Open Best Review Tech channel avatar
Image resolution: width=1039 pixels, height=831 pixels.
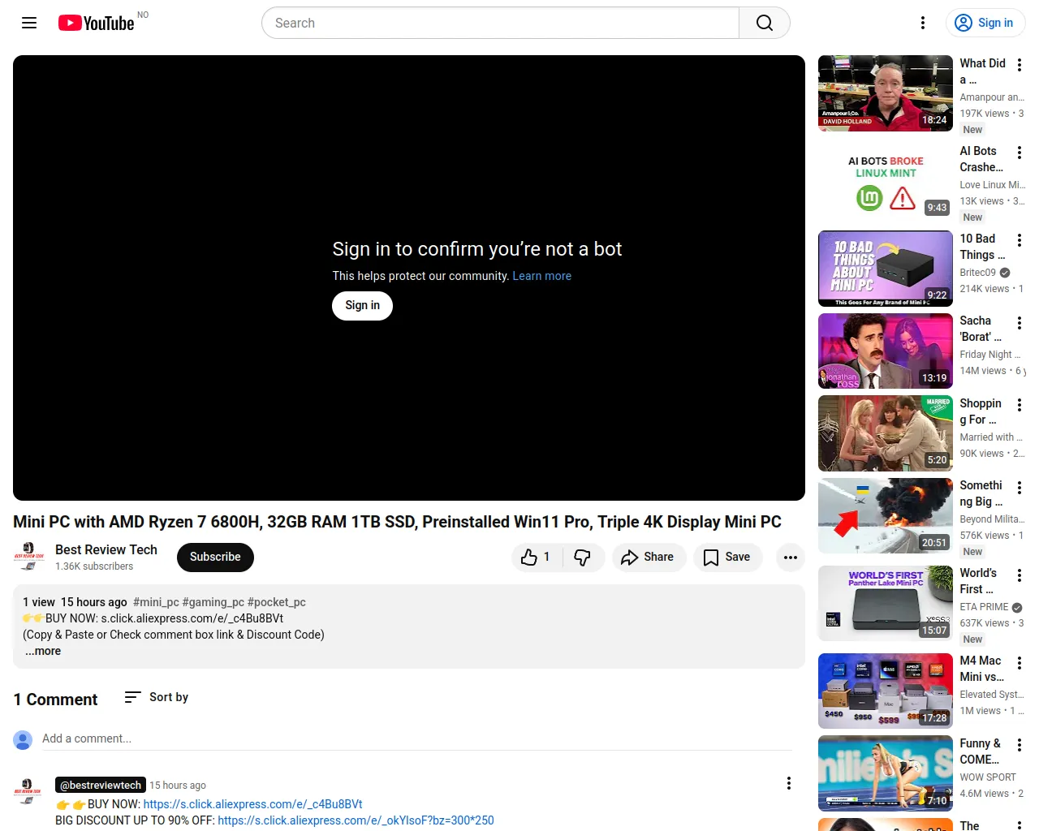tap(29, 557)
